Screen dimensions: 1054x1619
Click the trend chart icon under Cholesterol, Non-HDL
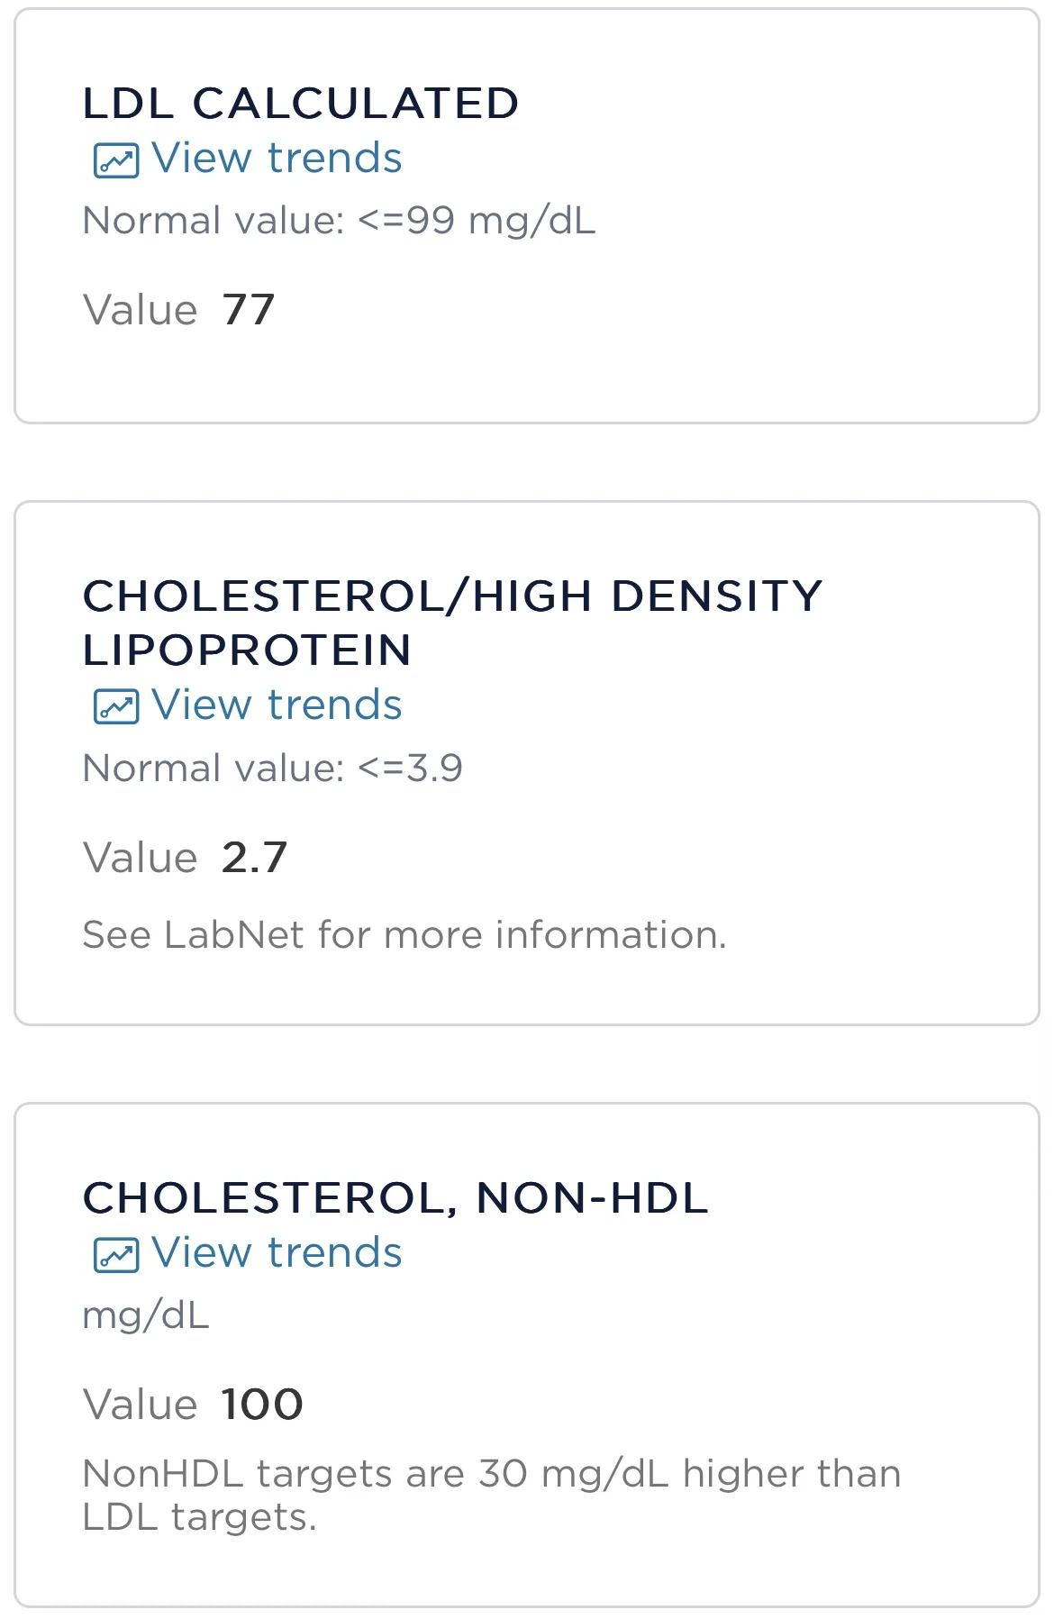(116, 1255)
